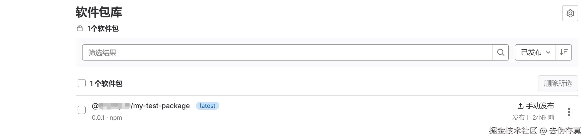Click the upload icon beside 手动发布
Image resolution: width=586 pixels, height=140 pixels.
click(x=520, y=106)
